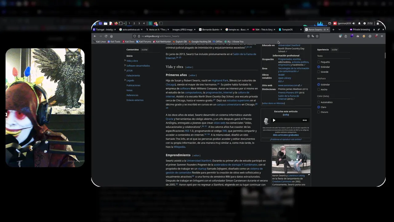
Task: Click the lock screen icon in panel
Action: tap(378, 23)
